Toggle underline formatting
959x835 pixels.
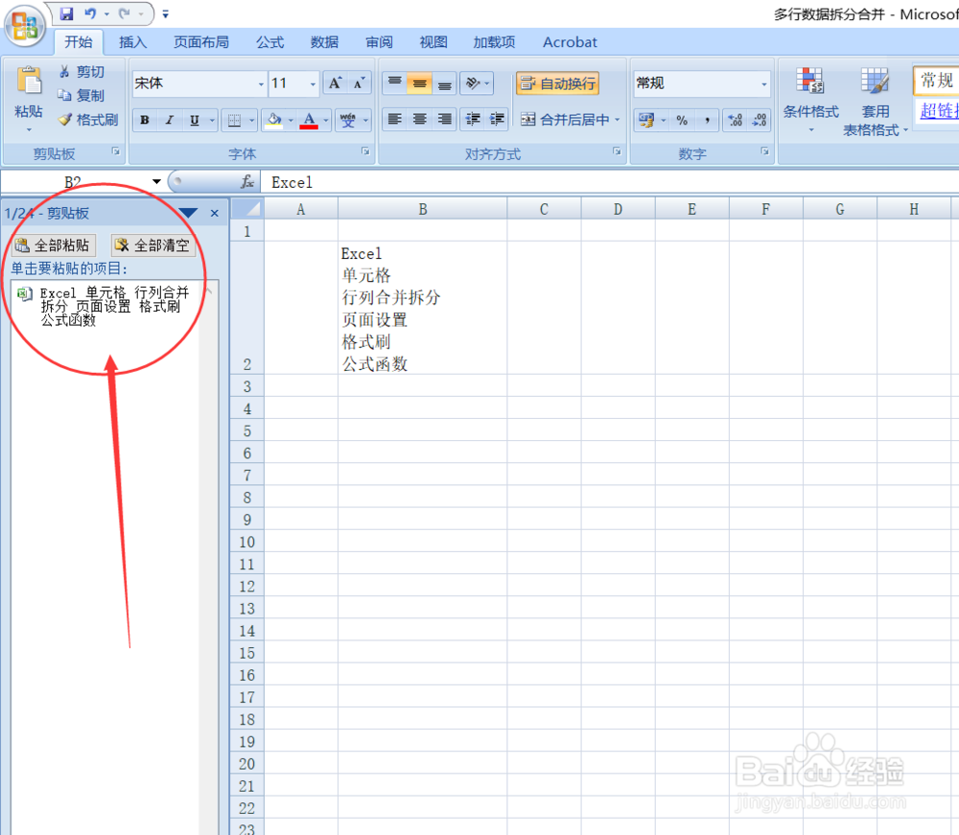(195, 121)
